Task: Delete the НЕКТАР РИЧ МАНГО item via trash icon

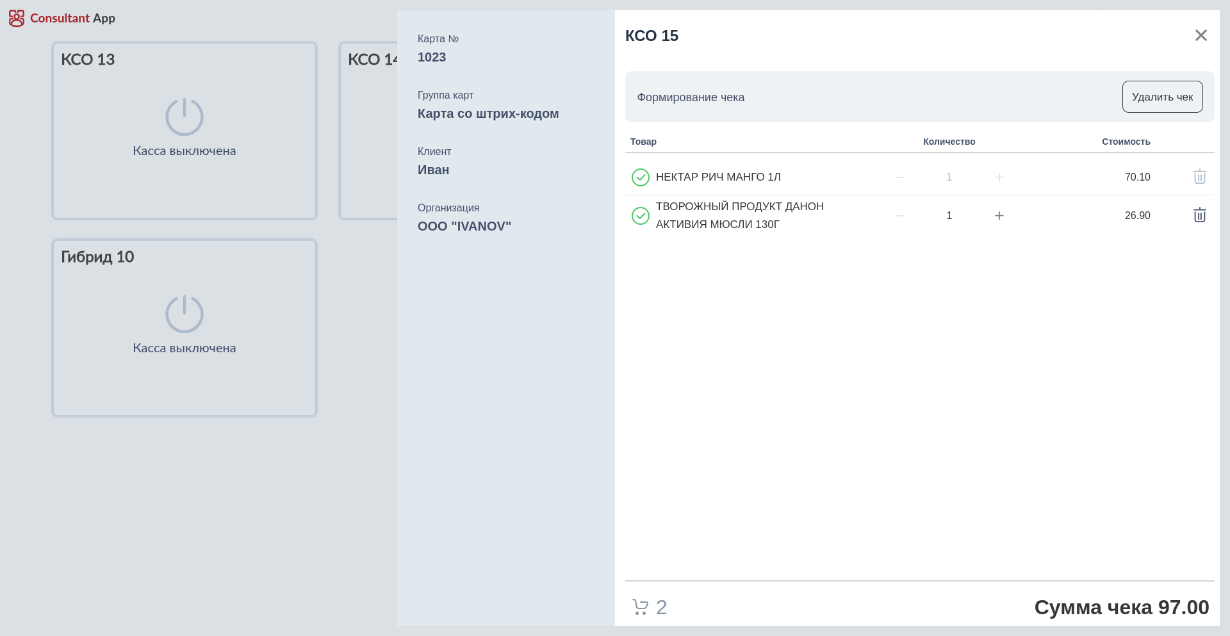Action: coord(1199,177)
